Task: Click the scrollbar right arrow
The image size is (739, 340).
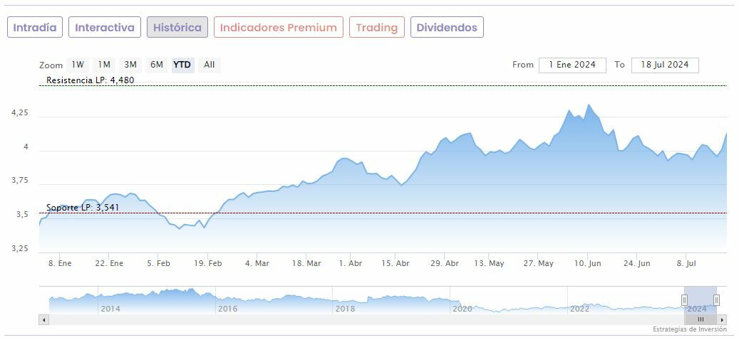Action: [722, 320]
